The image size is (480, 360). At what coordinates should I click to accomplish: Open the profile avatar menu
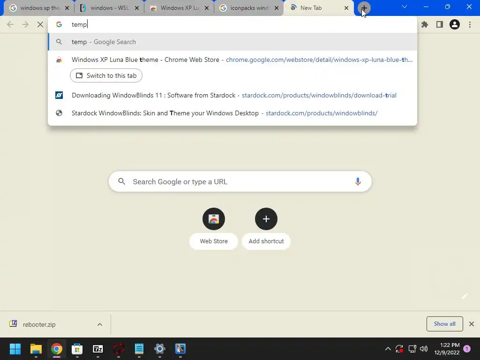[455, 24]
